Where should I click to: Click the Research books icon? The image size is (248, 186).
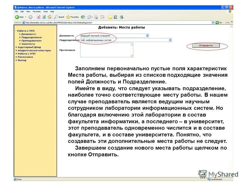tap(115, 17)
